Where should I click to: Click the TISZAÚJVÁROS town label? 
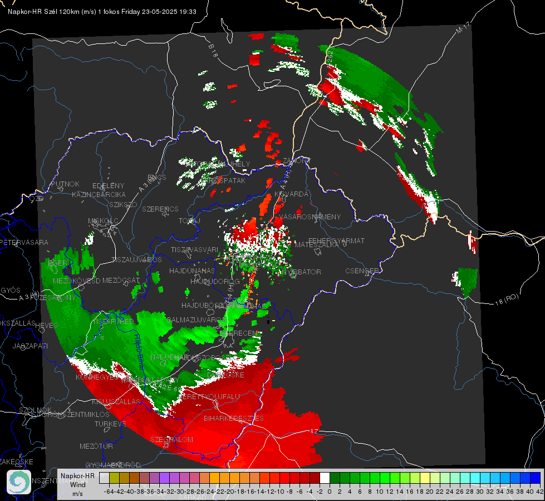tap(136, 260)
